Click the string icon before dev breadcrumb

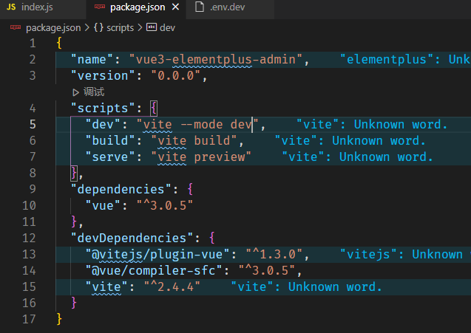coord(152,27)
